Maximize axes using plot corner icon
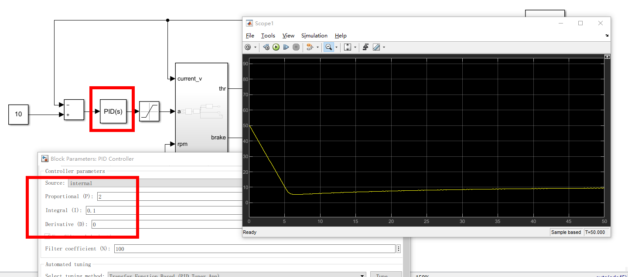 tap(607, 57)
